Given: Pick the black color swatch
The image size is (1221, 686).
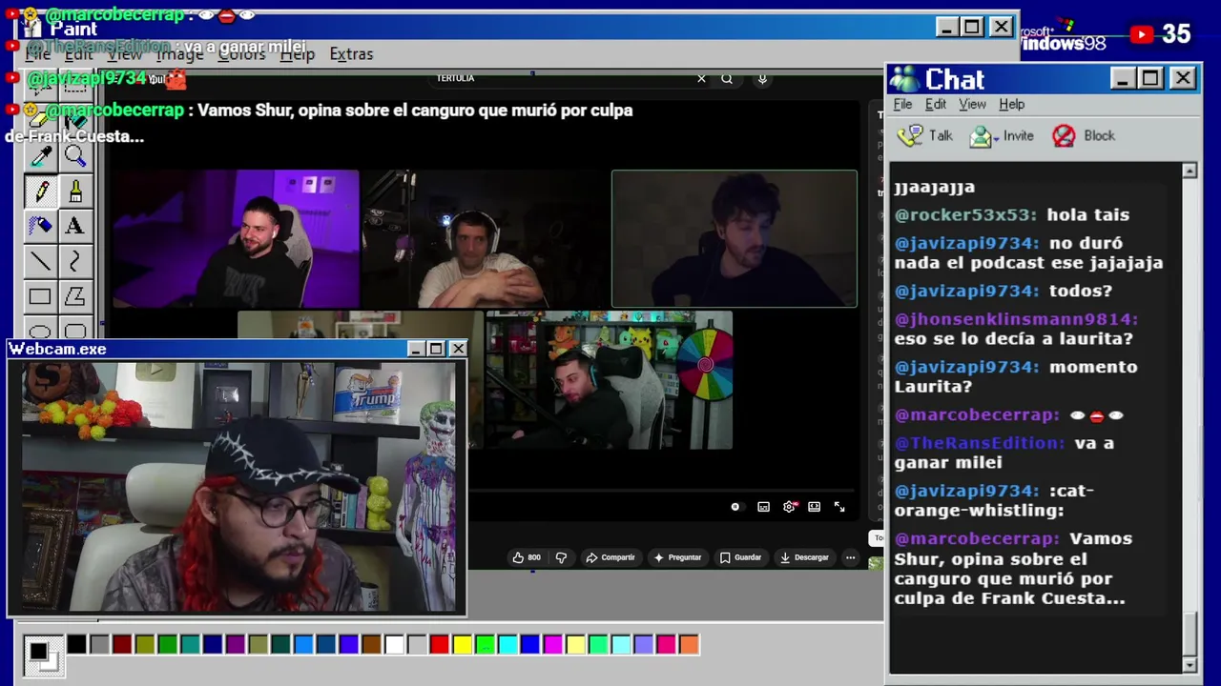Looking at the screenshot, I should click(76, 645).
